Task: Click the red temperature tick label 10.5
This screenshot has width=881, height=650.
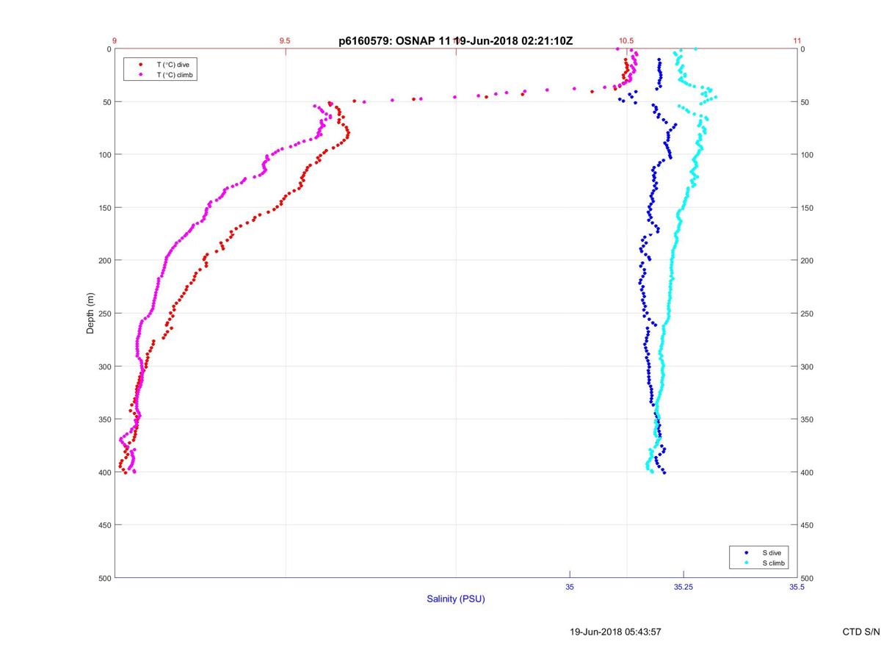Action: (x=626, y=40)
